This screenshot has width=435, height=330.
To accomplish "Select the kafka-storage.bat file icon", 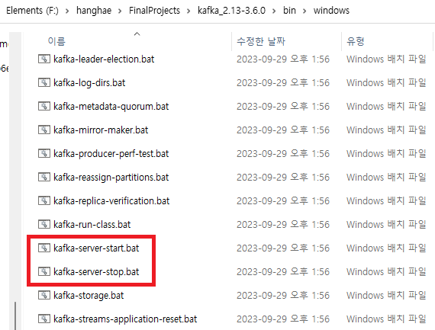I will click(44, 295).
